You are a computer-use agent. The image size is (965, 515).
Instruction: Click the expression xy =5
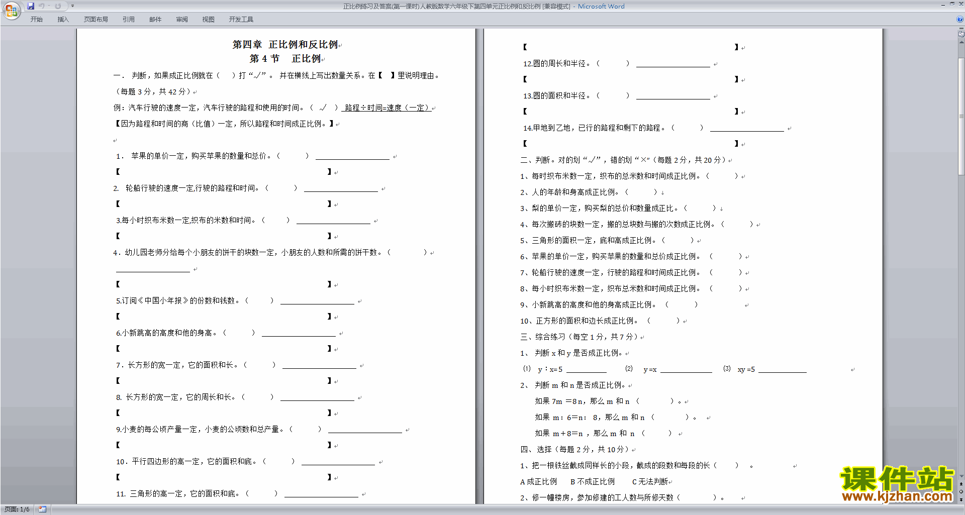click(746, 369)
